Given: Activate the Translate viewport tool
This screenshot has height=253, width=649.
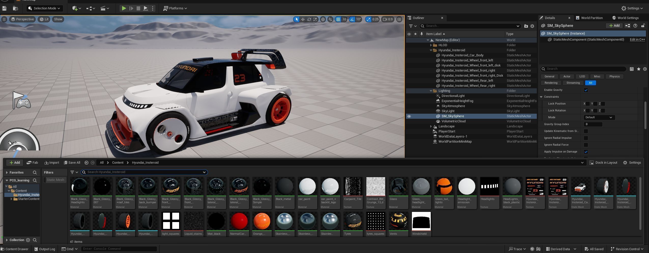Looking at the screenshot, I should (303, 19).
